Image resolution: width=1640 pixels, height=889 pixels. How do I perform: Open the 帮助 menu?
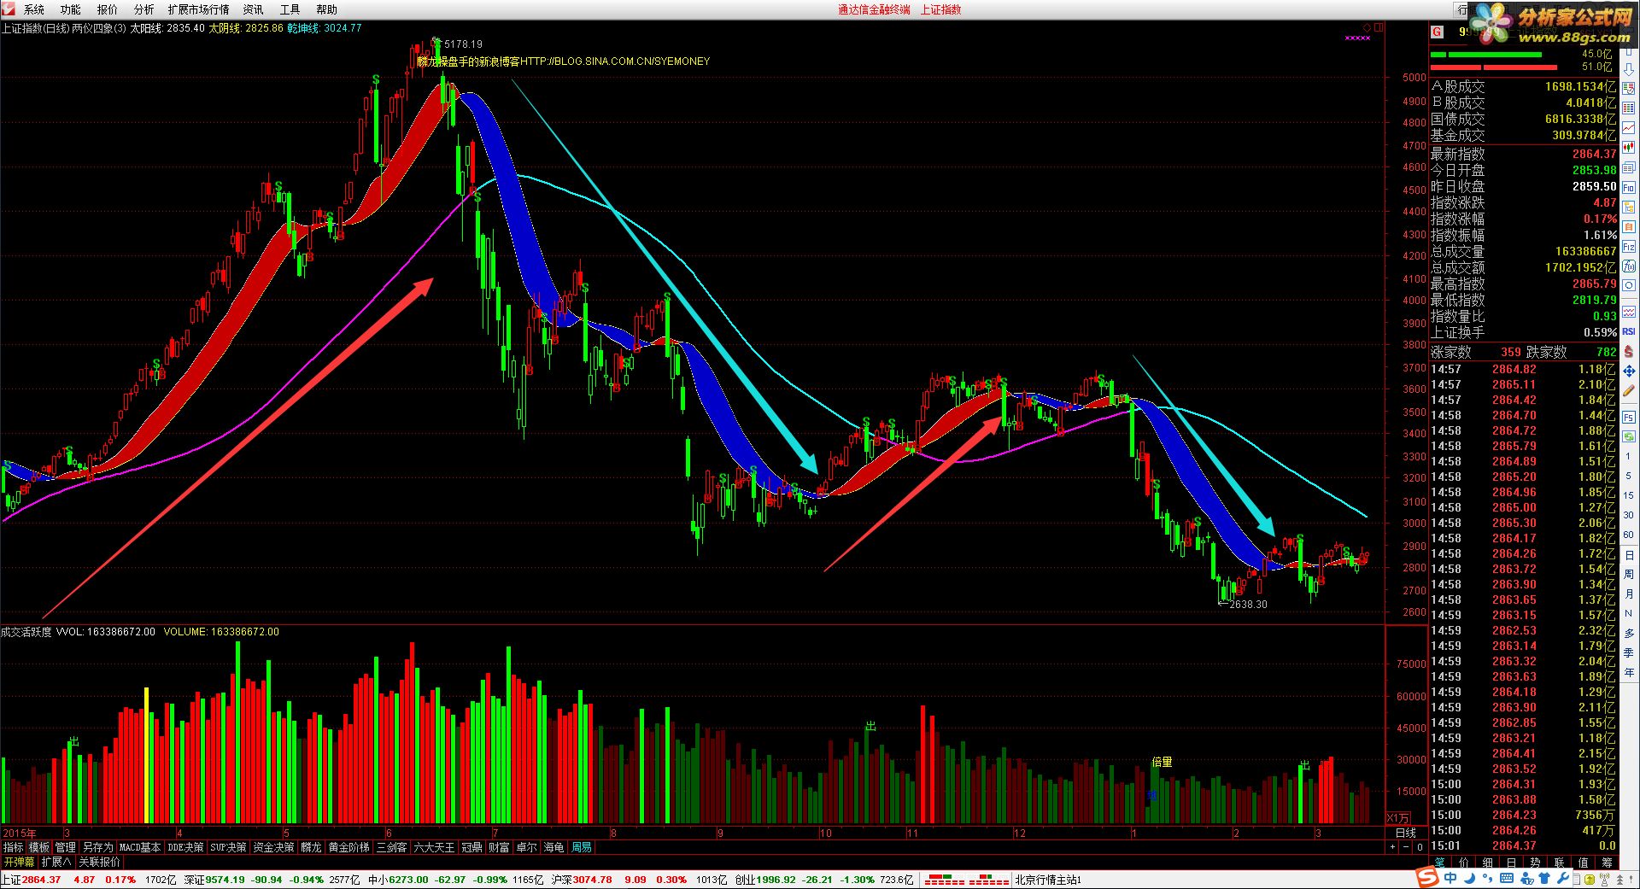[326, 9]
